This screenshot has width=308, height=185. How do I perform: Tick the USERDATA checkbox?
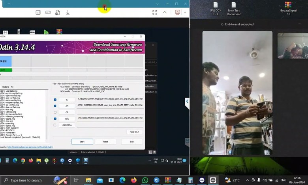[x=55, y=125]
